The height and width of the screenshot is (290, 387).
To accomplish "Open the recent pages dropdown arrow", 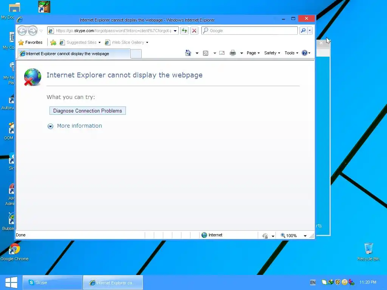I will [41, 31].
